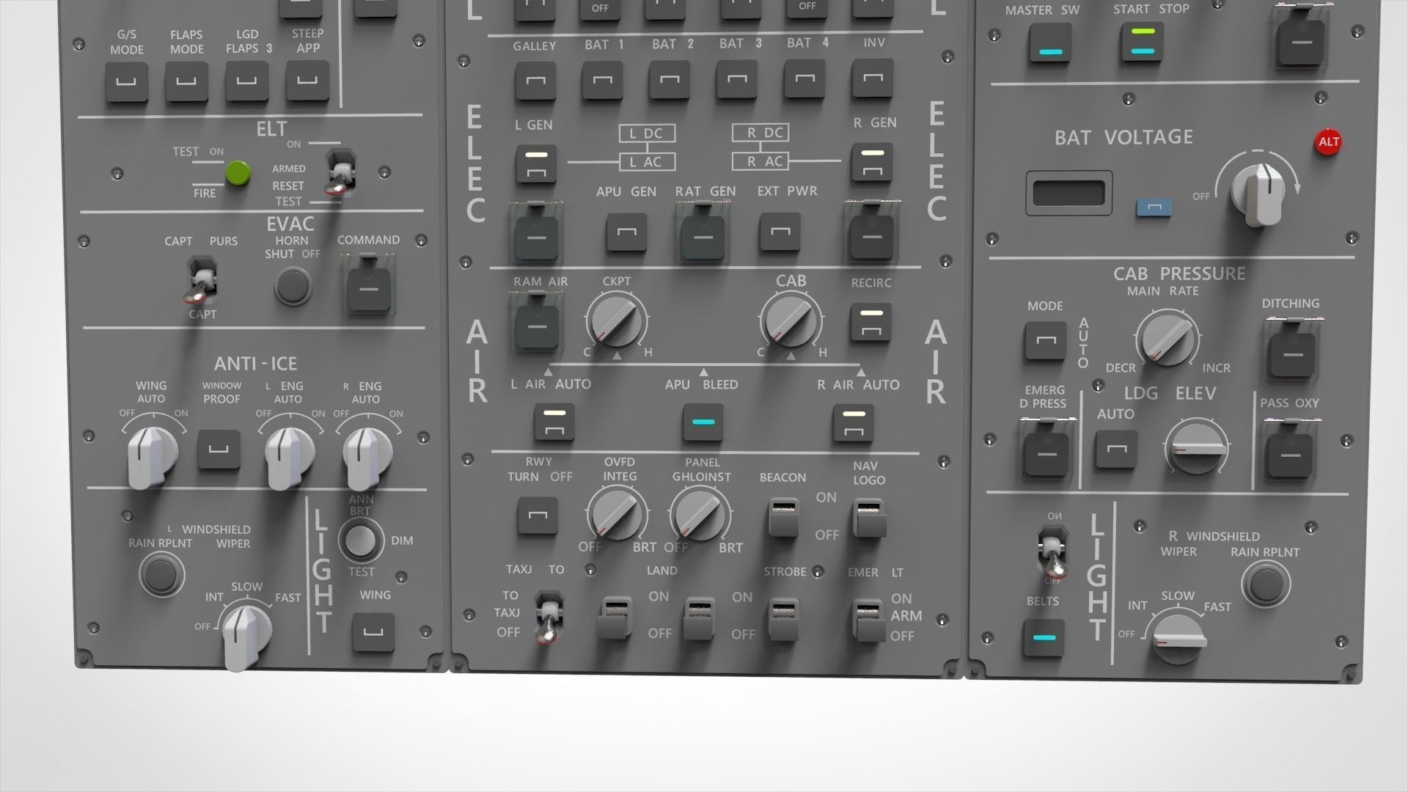The image size is (1408, 792).
Task: Push the R AIR AUTO button
Action: (854, 422)
